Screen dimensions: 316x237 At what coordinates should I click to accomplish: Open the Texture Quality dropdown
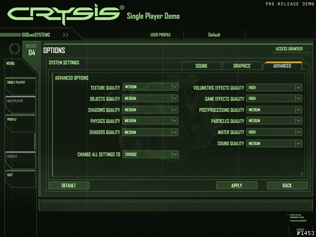[151, 87]
